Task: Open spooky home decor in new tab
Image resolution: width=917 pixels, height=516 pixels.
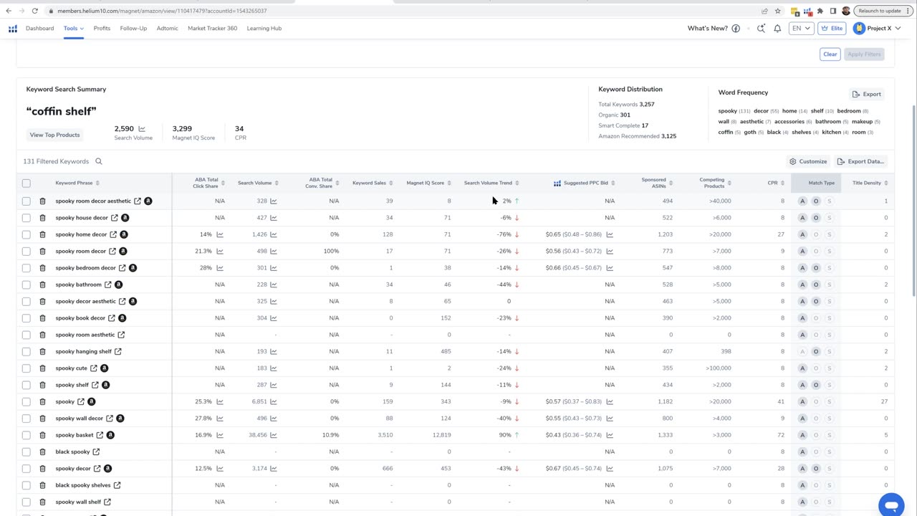Action: (x=113, y=234)
